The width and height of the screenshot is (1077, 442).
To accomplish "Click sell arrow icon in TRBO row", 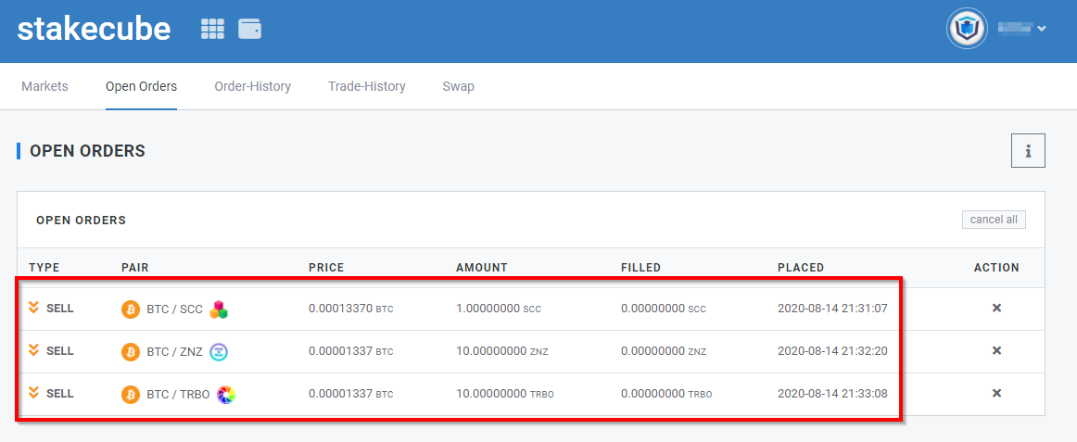I will point(33,393).
